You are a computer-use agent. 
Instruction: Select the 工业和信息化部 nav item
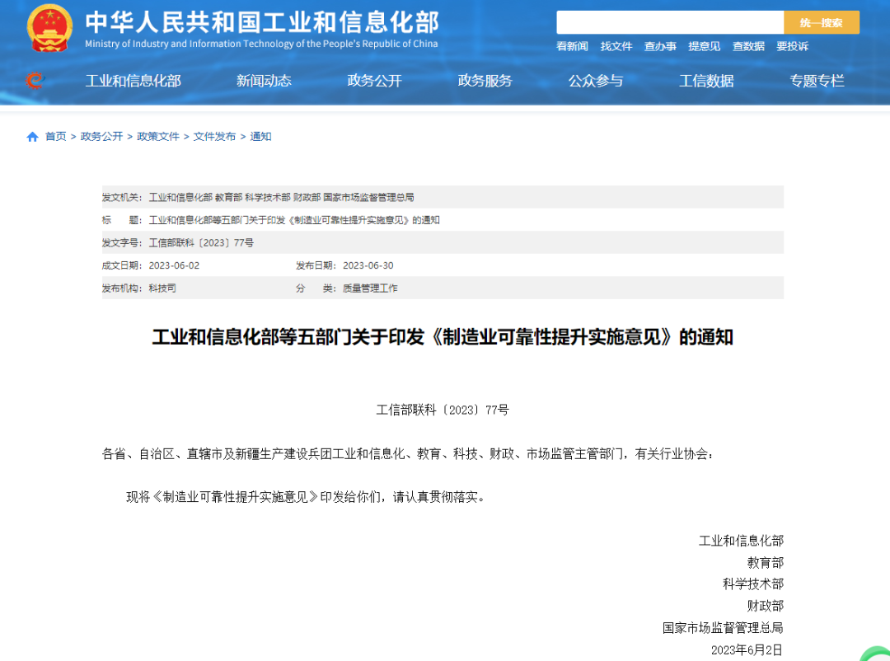133,81
